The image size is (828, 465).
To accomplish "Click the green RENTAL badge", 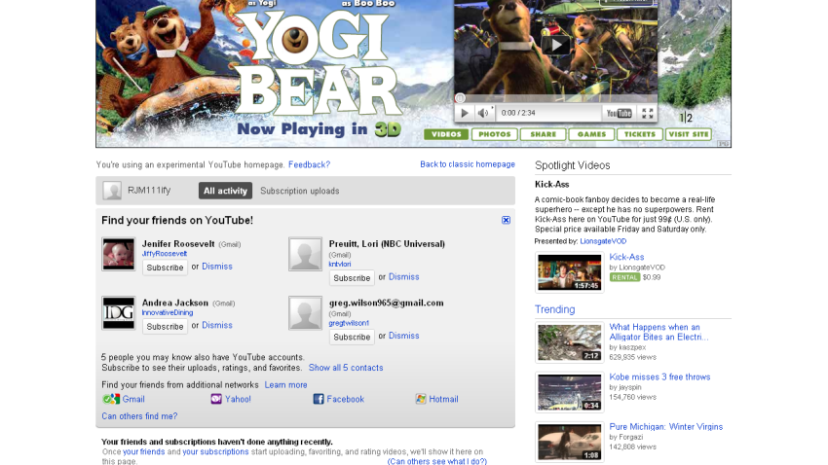I will [624, 277].
